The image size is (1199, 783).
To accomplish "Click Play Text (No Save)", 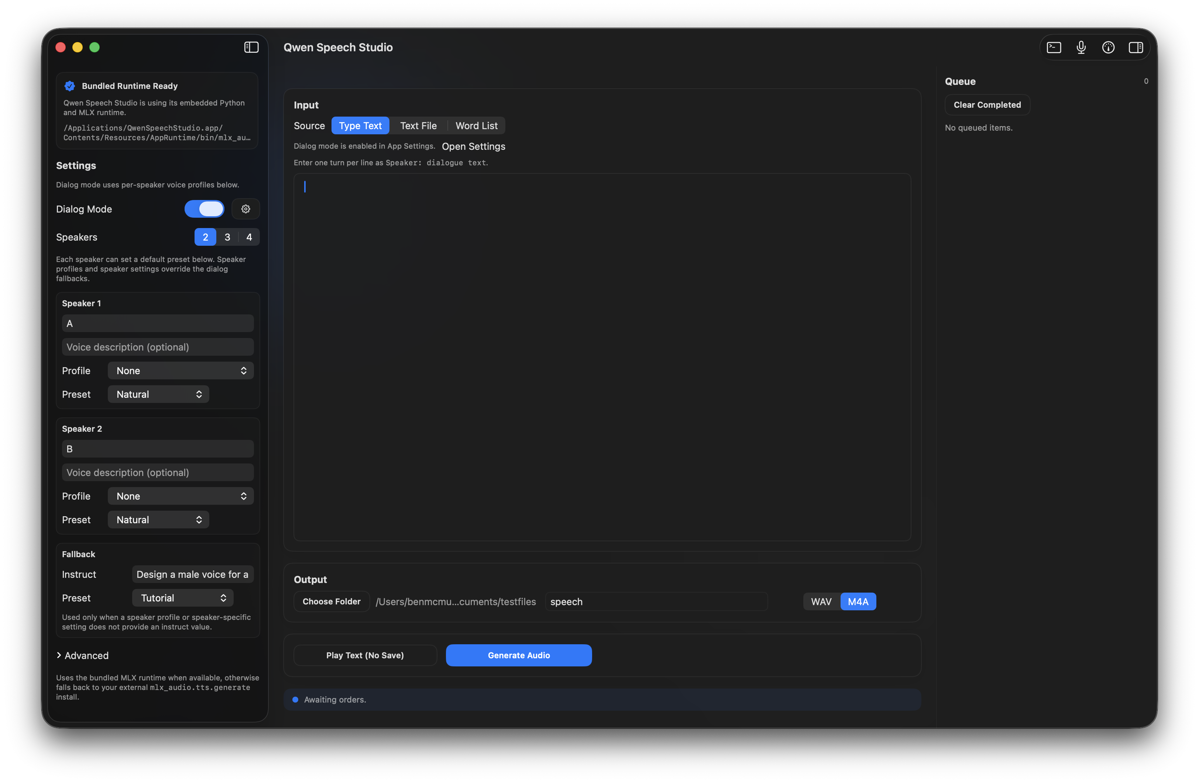I will [x=365, y=655].
